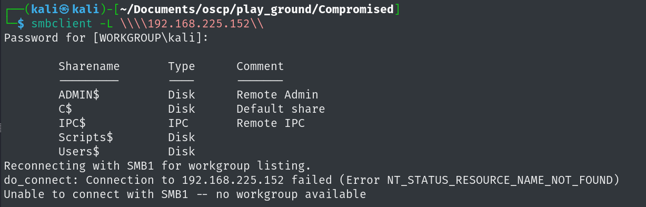
Task: Click the Type column header
Action: click(182, 66)
